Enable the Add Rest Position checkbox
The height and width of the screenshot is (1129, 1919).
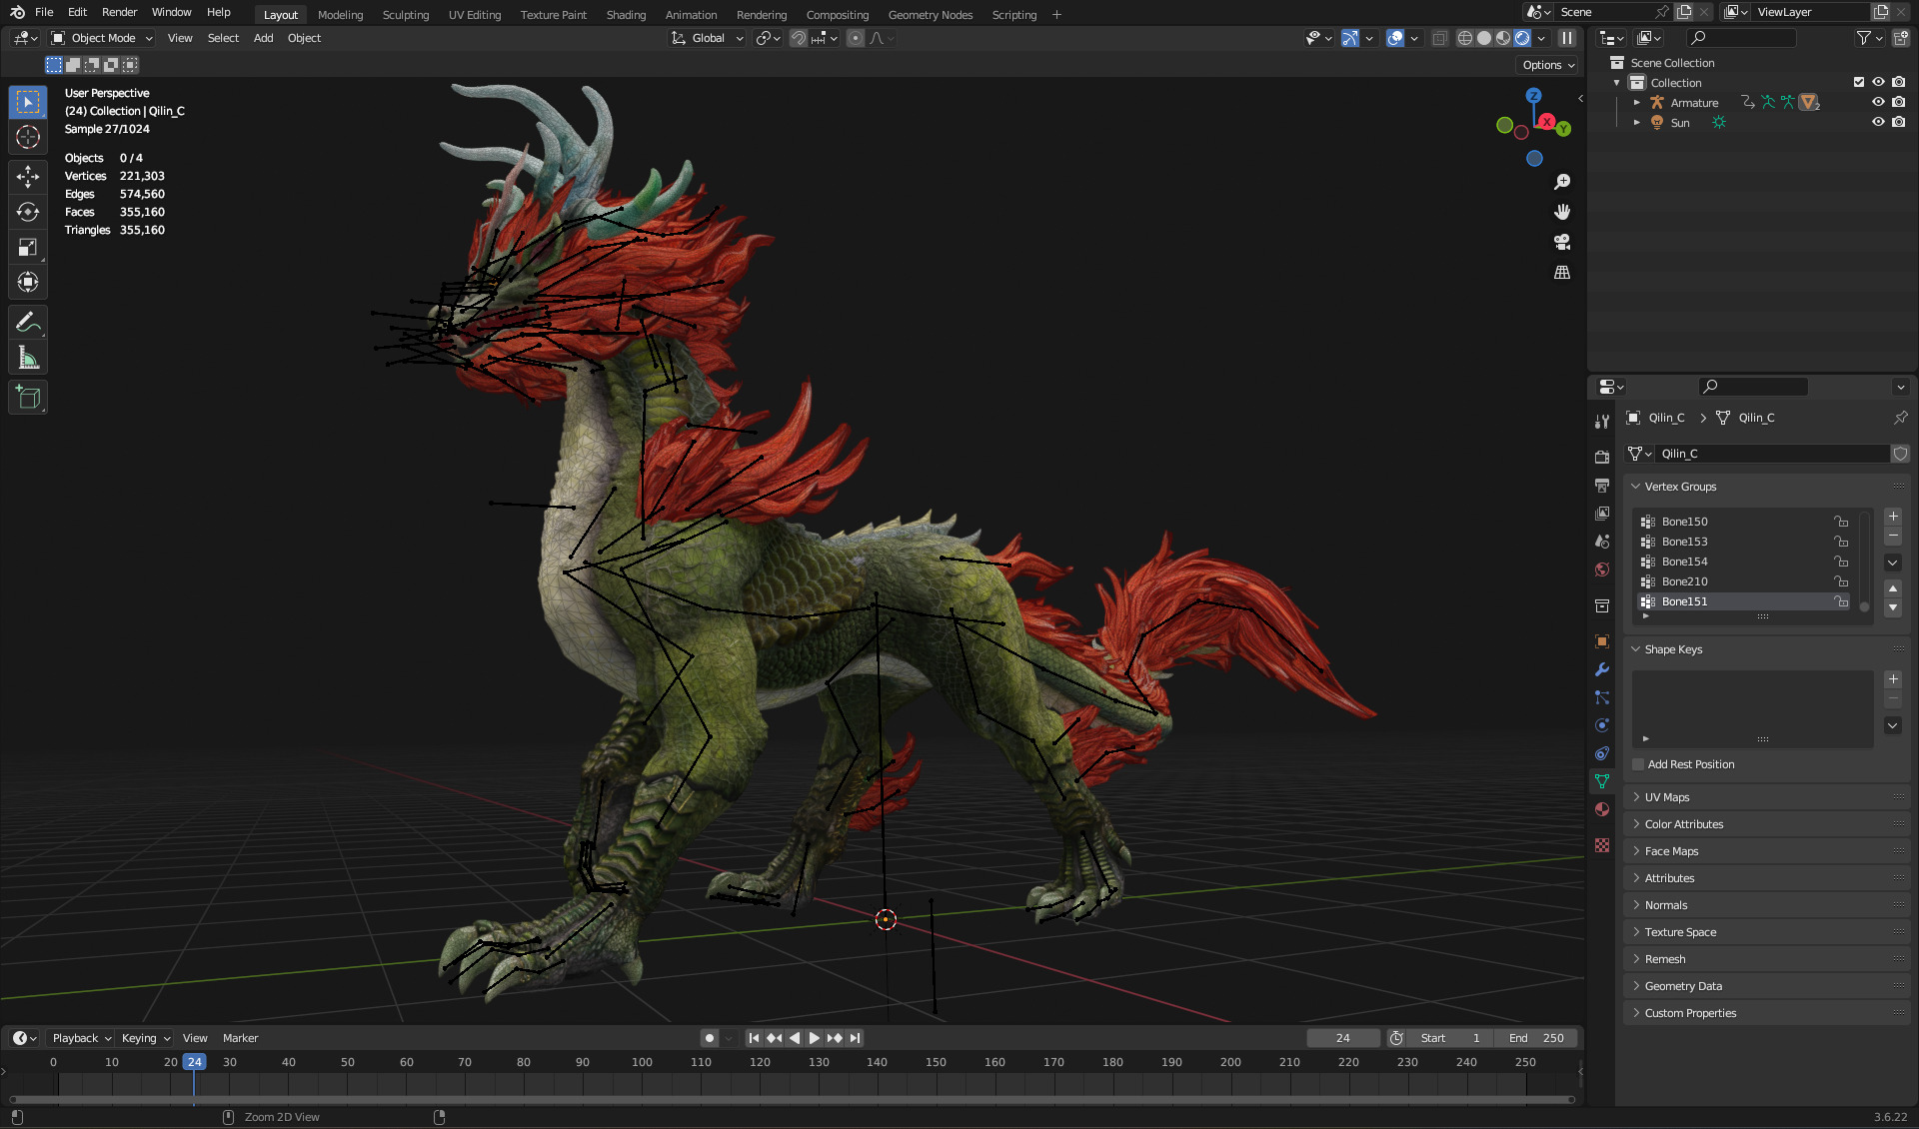pyautogui.click(x=1638, y=764)
